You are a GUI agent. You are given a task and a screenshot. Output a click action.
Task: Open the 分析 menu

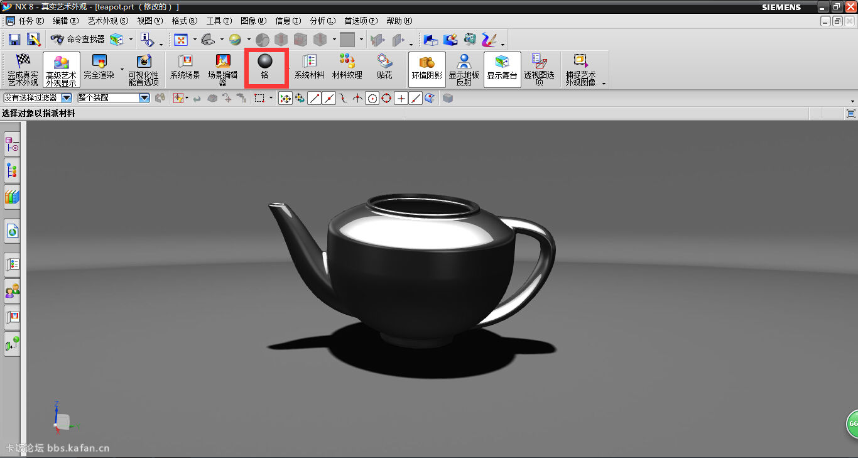click(x=322, y=21)
